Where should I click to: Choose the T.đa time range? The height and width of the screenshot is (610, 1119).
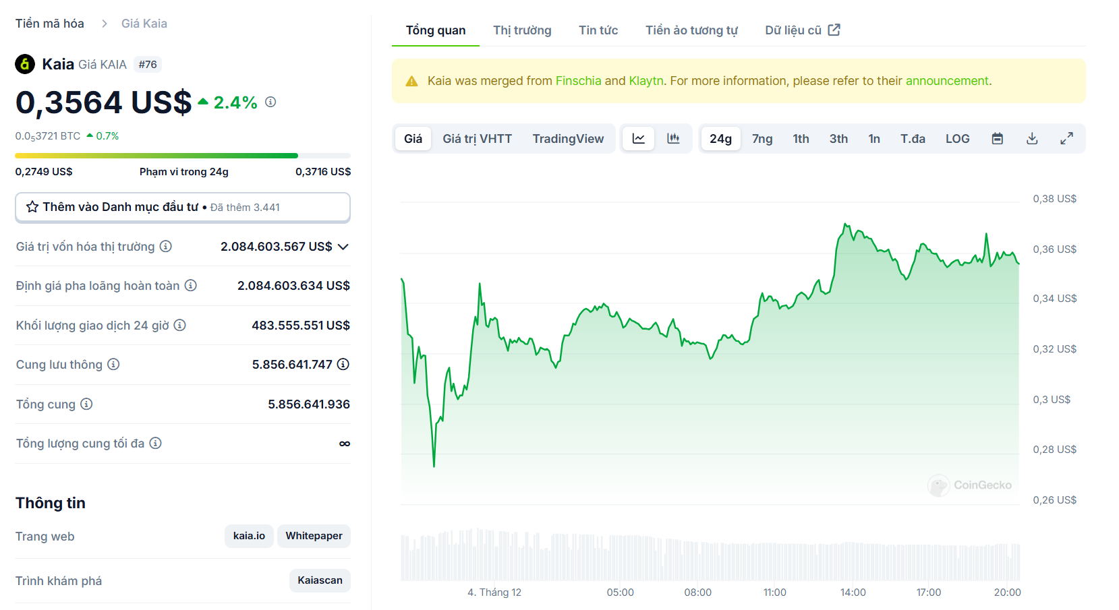click(x=913, y=139)
